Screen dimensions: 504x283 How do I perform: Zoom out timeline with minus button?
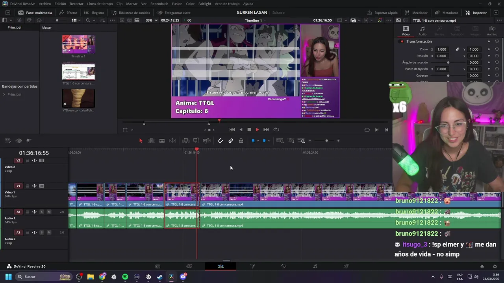coord(310,141)
